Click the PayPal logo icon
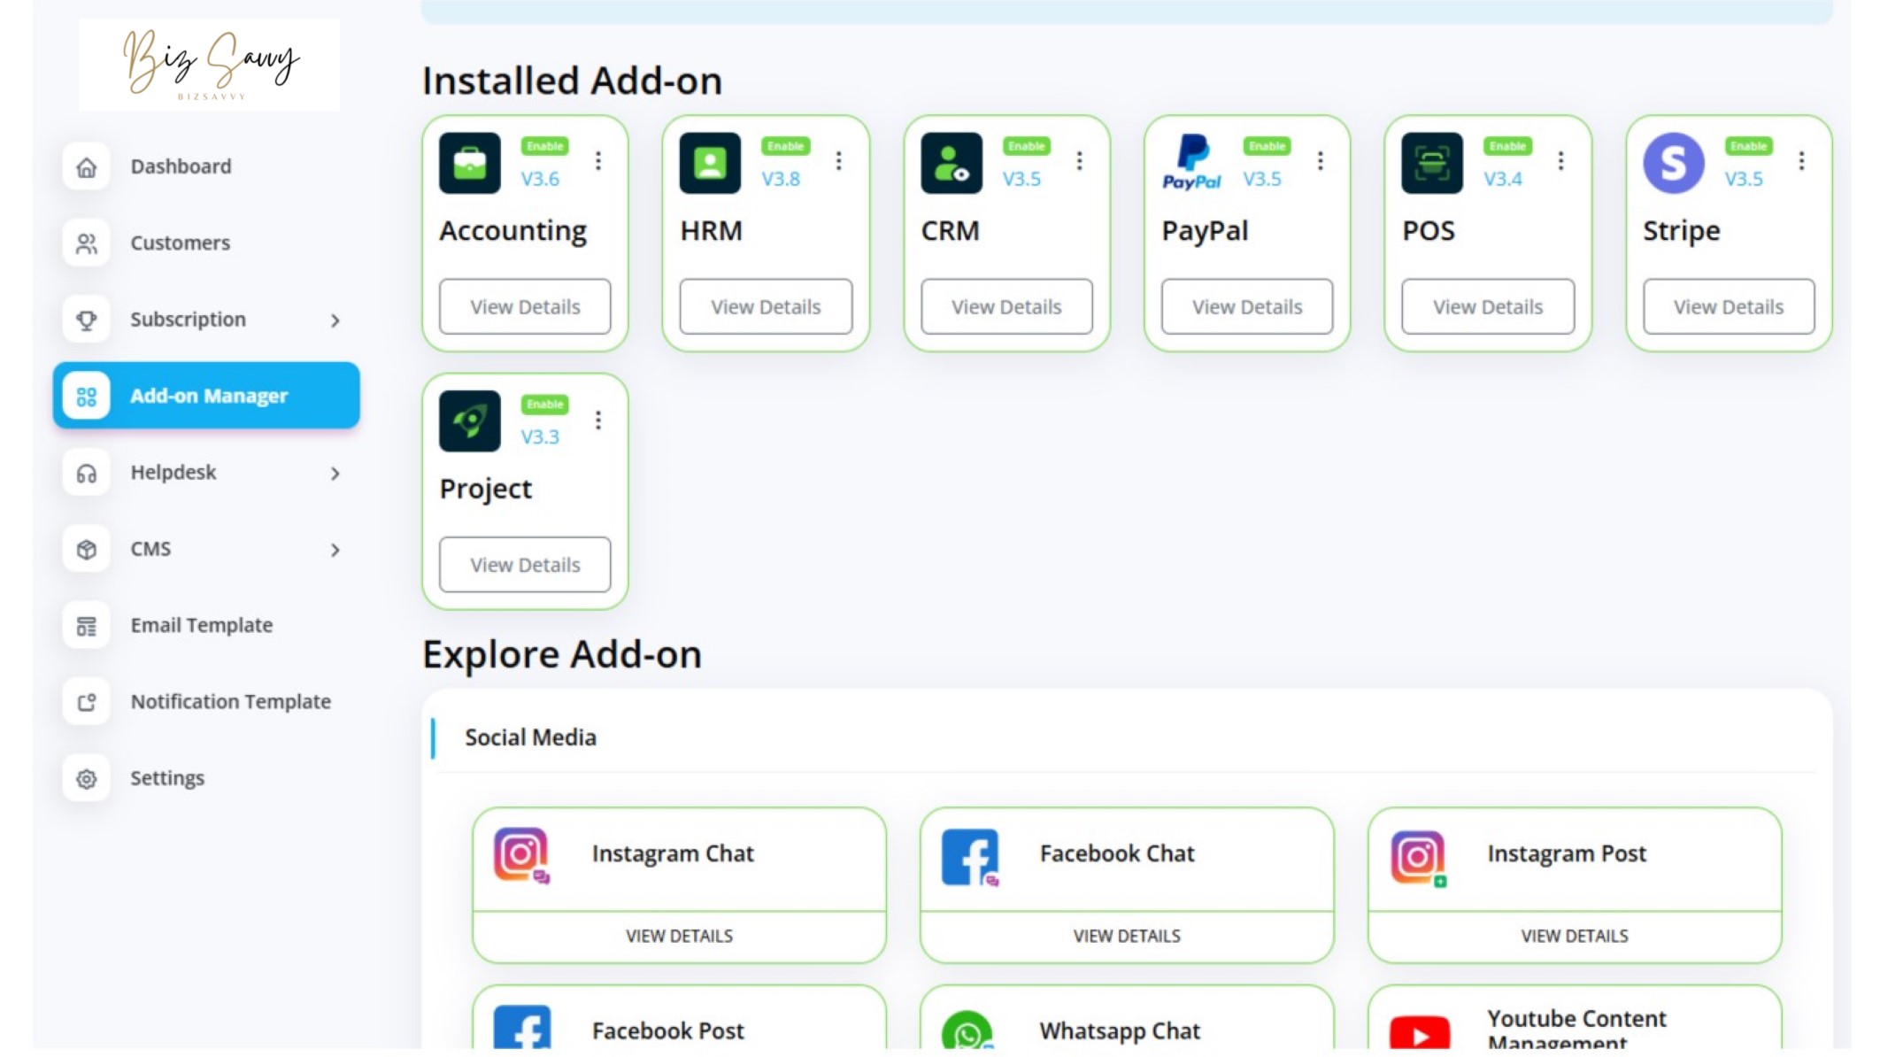1880x1057 pixels. [x=1191, y=163]
